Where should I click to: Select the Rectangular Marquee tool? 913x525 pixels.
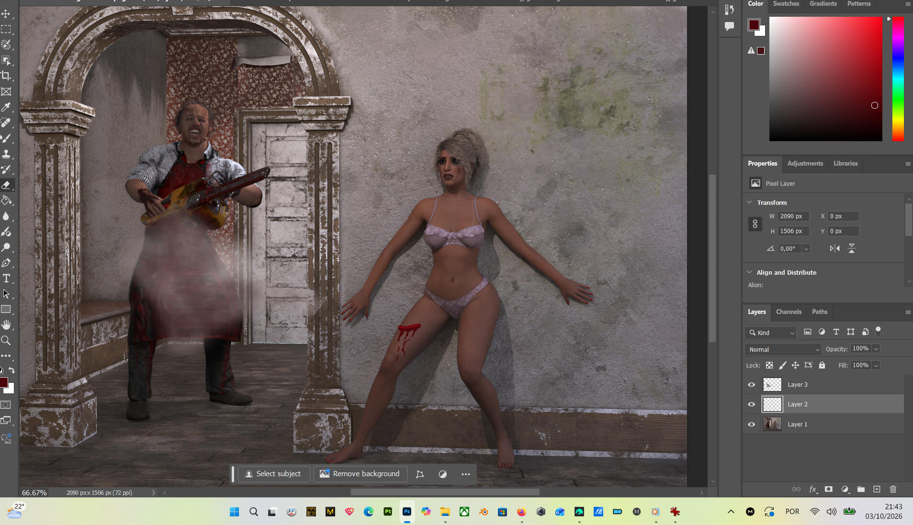point(6,30)
